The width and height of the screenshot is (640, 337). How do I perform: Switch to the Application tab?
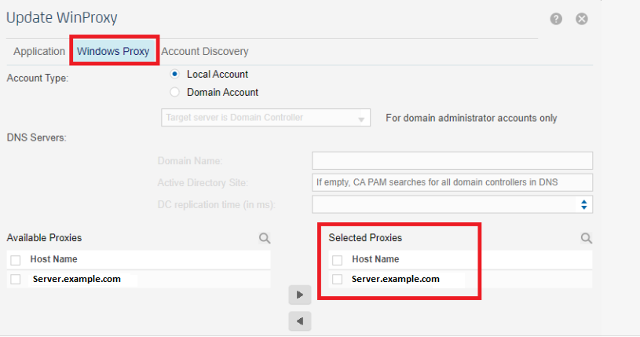tap(39, 51)
